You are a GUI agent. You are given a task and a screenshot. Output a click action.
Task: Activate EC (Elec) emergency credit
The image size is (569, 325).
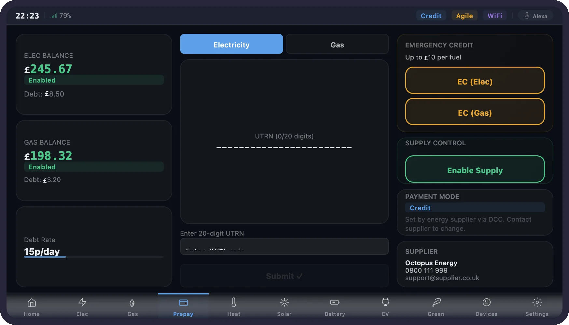[x=475, y=81]
